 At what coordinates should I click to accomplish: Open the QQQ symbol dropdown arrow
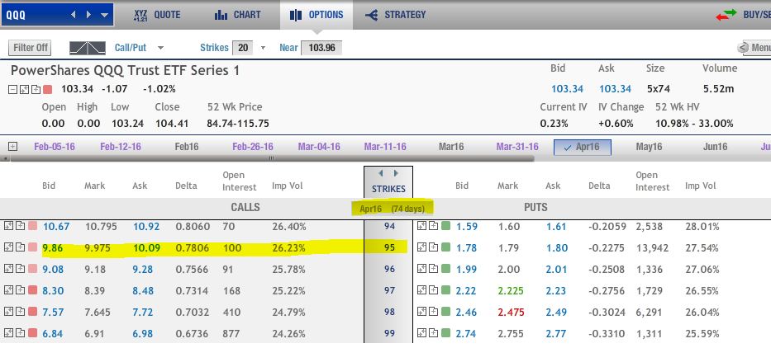[x=104, y=15]
